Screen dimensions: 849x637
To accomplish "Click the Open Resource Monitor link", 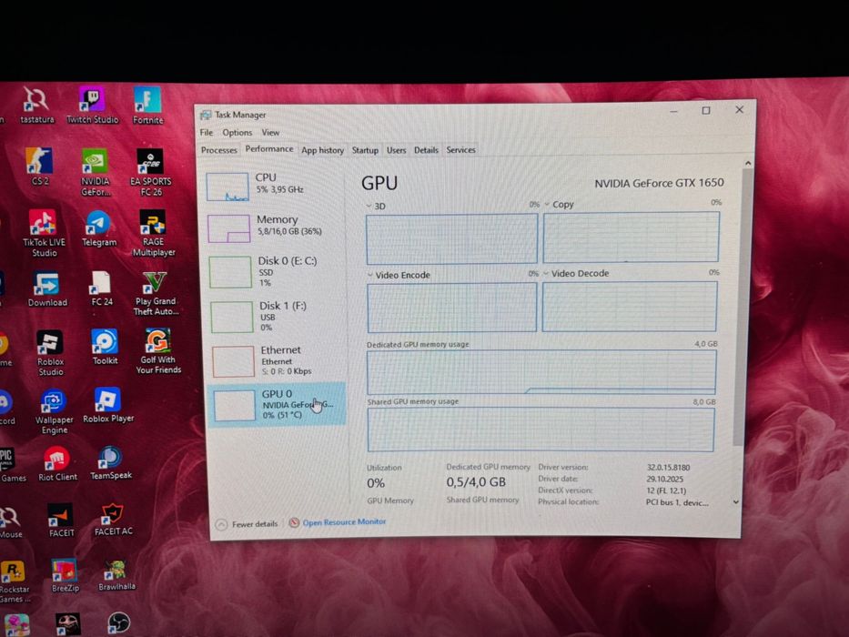I will point(344,522).
